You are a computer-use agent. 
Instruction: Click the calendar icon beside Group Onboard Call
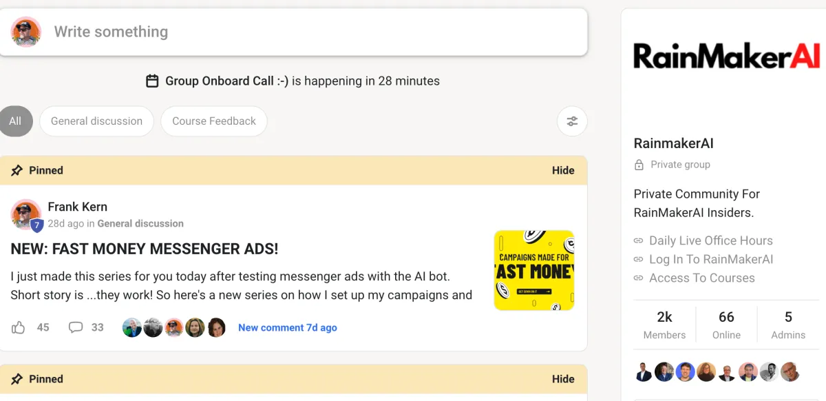(153, 81)
